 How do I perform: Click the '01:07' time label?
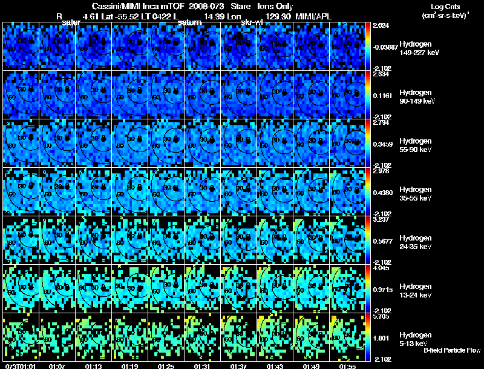[57, 366]
